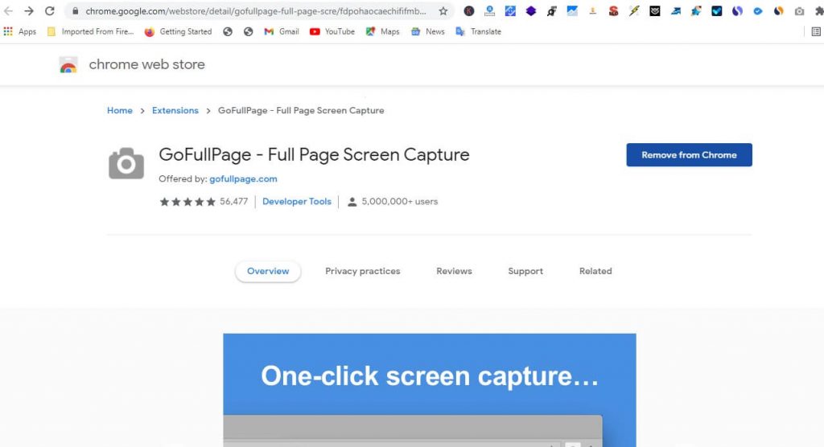Open the YouTube bookmark
This screenshot has height=447, width=824.
(x=332, y=31)
